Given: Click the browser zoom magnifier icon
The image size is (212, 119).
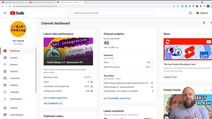Looking at the screenshot, I should click(x=174, y=6).
